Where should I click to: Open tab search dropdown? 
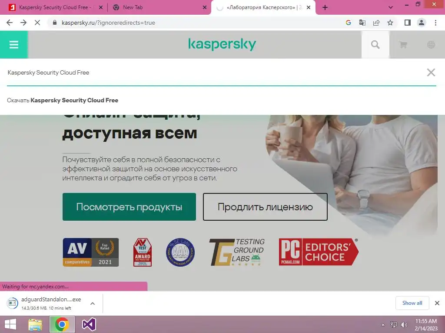coord(391,7)
